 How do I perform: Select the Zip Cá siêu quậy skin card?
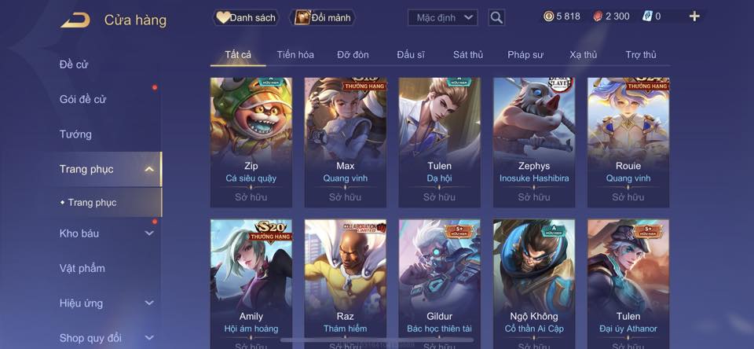click(x=251, y=142)
